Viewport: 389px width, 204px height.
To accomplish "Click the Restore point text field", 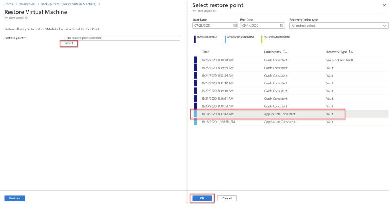I will coord(122,38).
